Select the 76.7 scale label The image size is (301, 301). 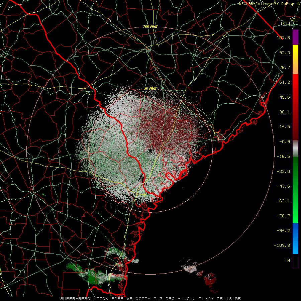pyautogui.click(x=285, y=67)
